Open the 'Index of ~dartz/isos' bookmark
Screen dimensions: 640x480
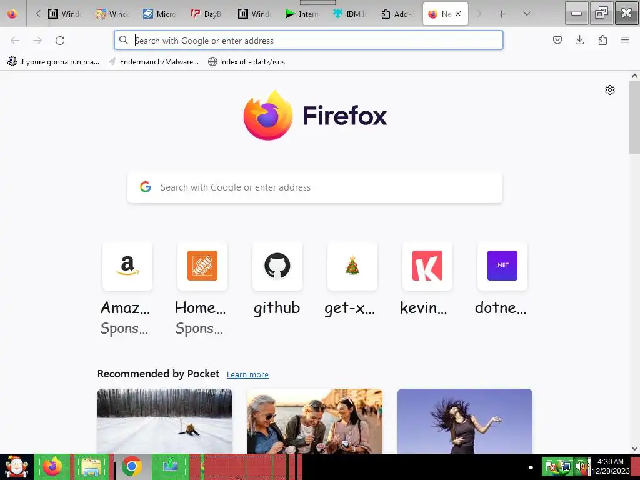click(246, 62)
